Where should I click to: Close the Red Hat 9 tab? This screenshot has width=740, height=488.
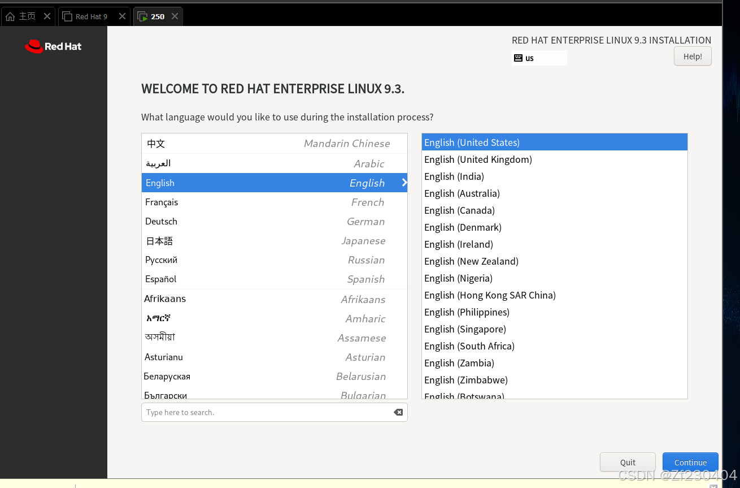coord(122,16)
